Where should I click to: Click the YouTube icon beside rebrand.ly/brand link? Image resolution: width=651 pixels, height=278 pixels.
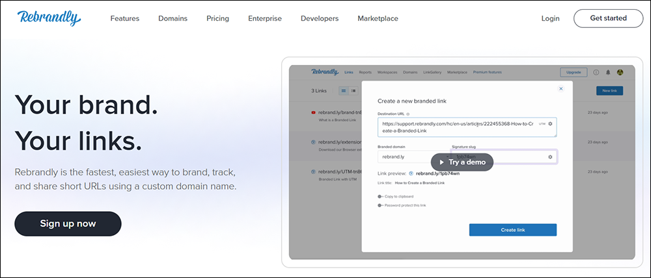click(314, 112)
